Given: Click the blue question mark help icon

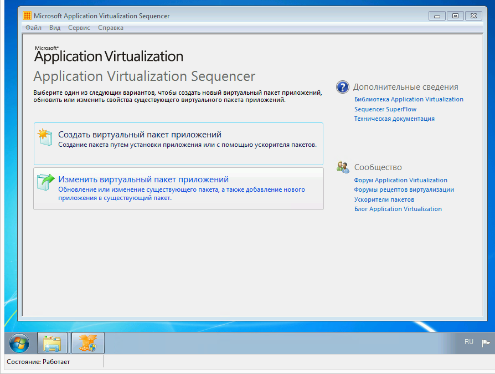Looking at the screenshot, I should [x=343, y=87].
